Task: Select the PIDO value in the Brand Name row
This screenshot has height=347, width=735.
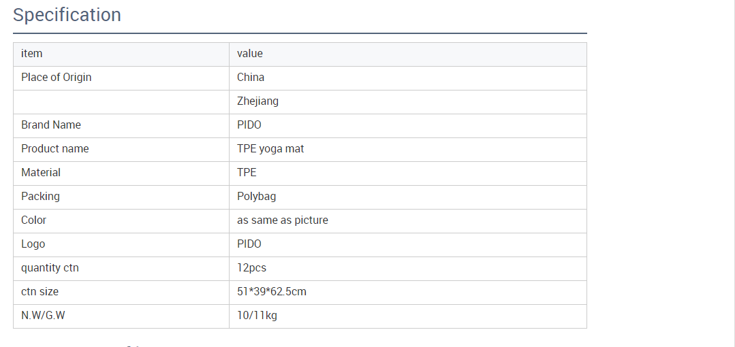Action: point(249,125)
